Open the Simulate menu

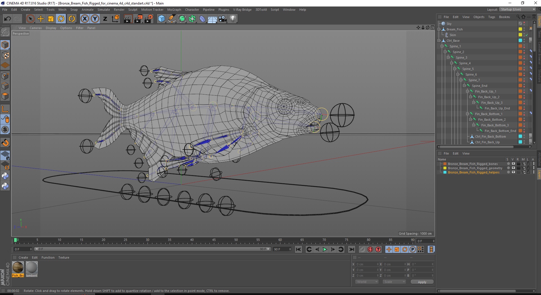[x=104, y=10]
